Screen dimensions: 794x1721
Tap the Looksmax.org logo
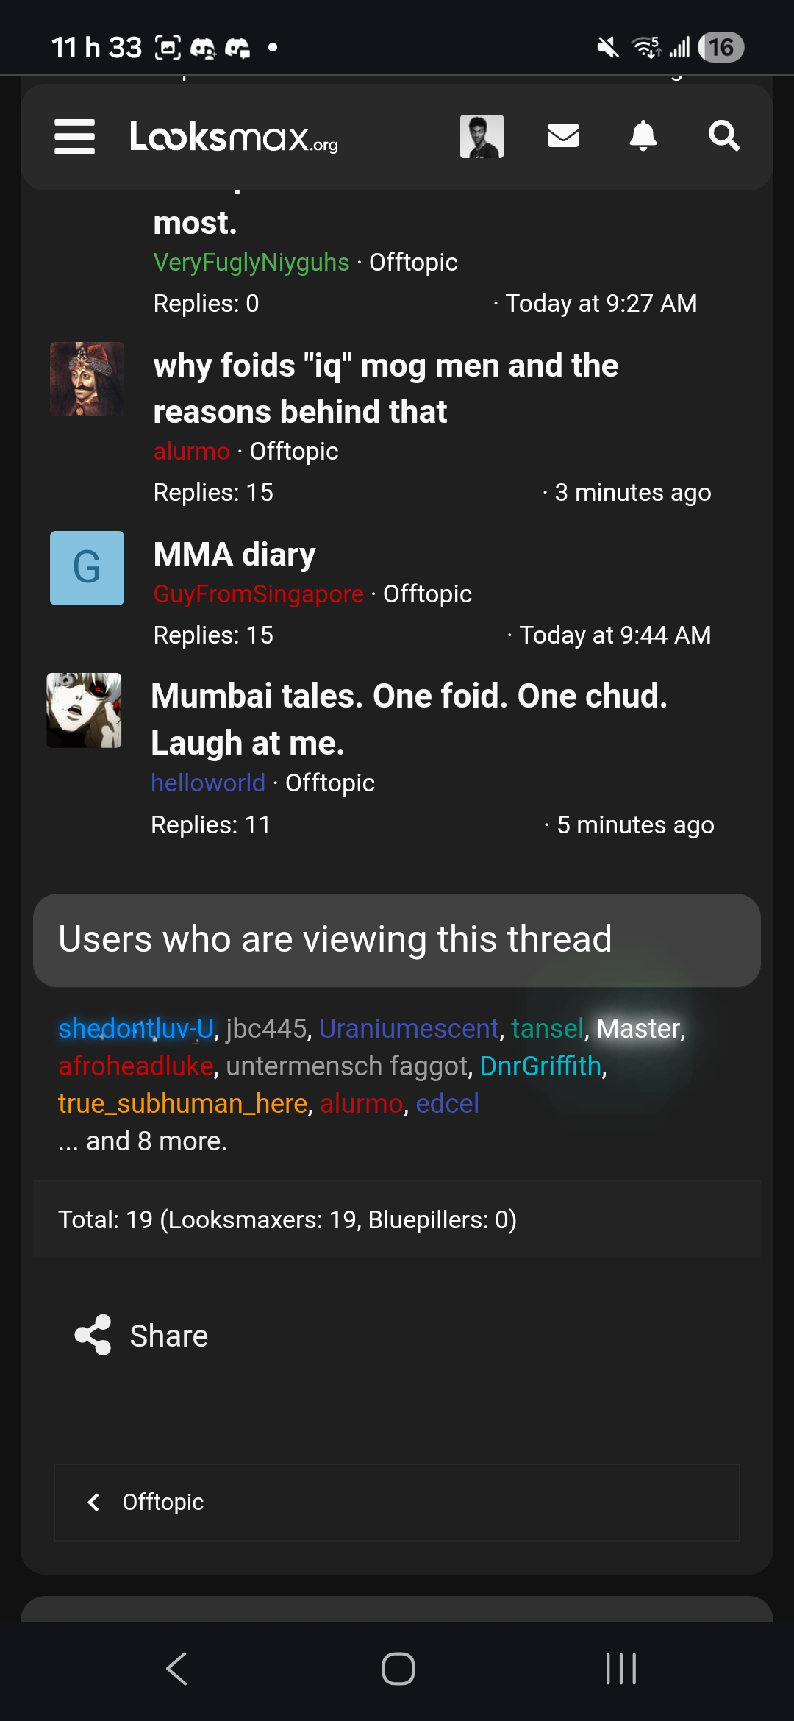pos(234,137)
